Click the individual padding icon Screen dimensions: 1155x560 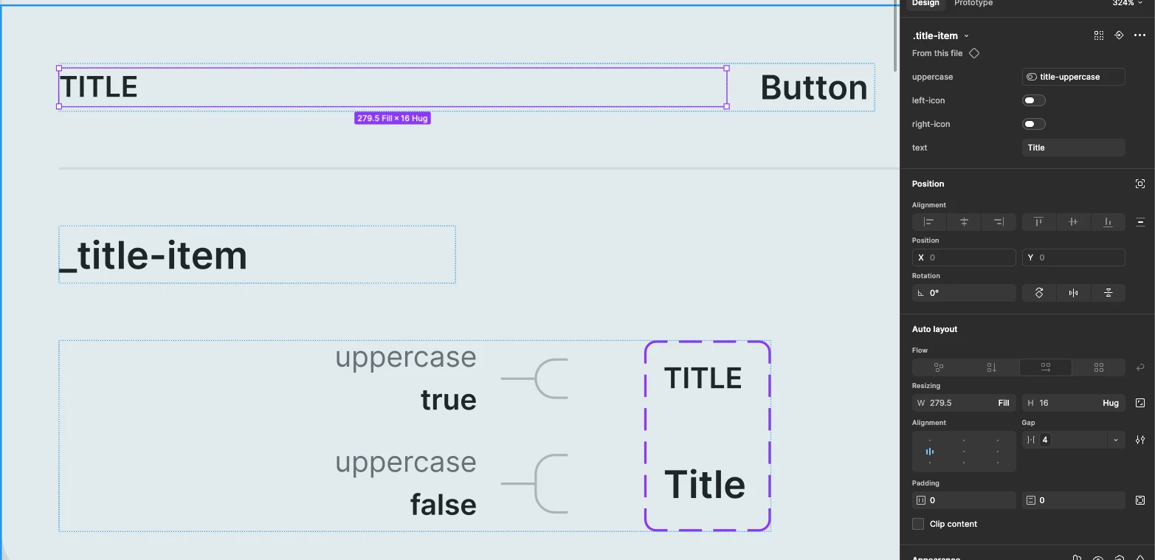coord(1140,500)
